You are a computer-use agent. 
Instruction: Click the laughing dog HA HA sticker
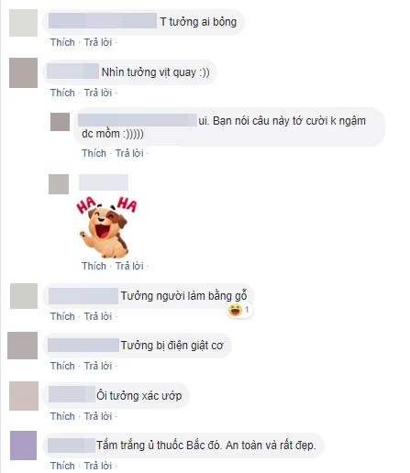pos(106,227)
